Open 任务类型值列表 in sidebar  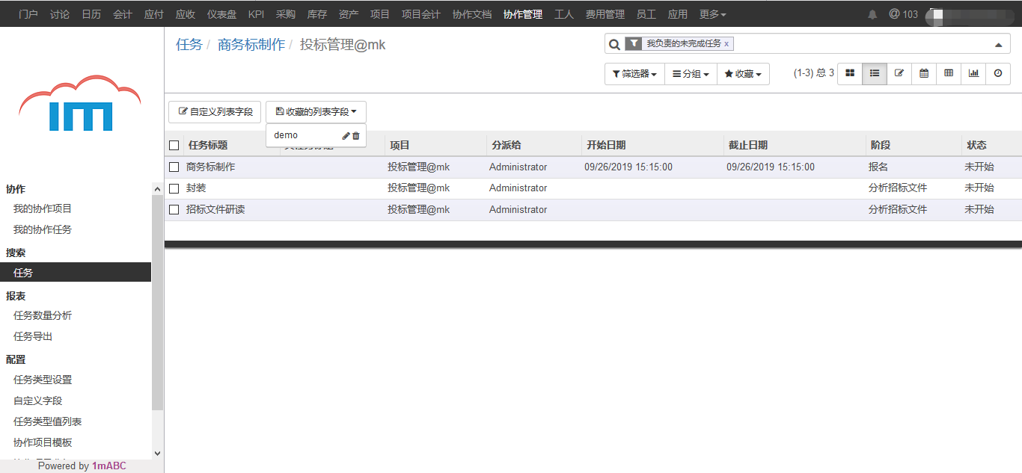coord(47,422)
